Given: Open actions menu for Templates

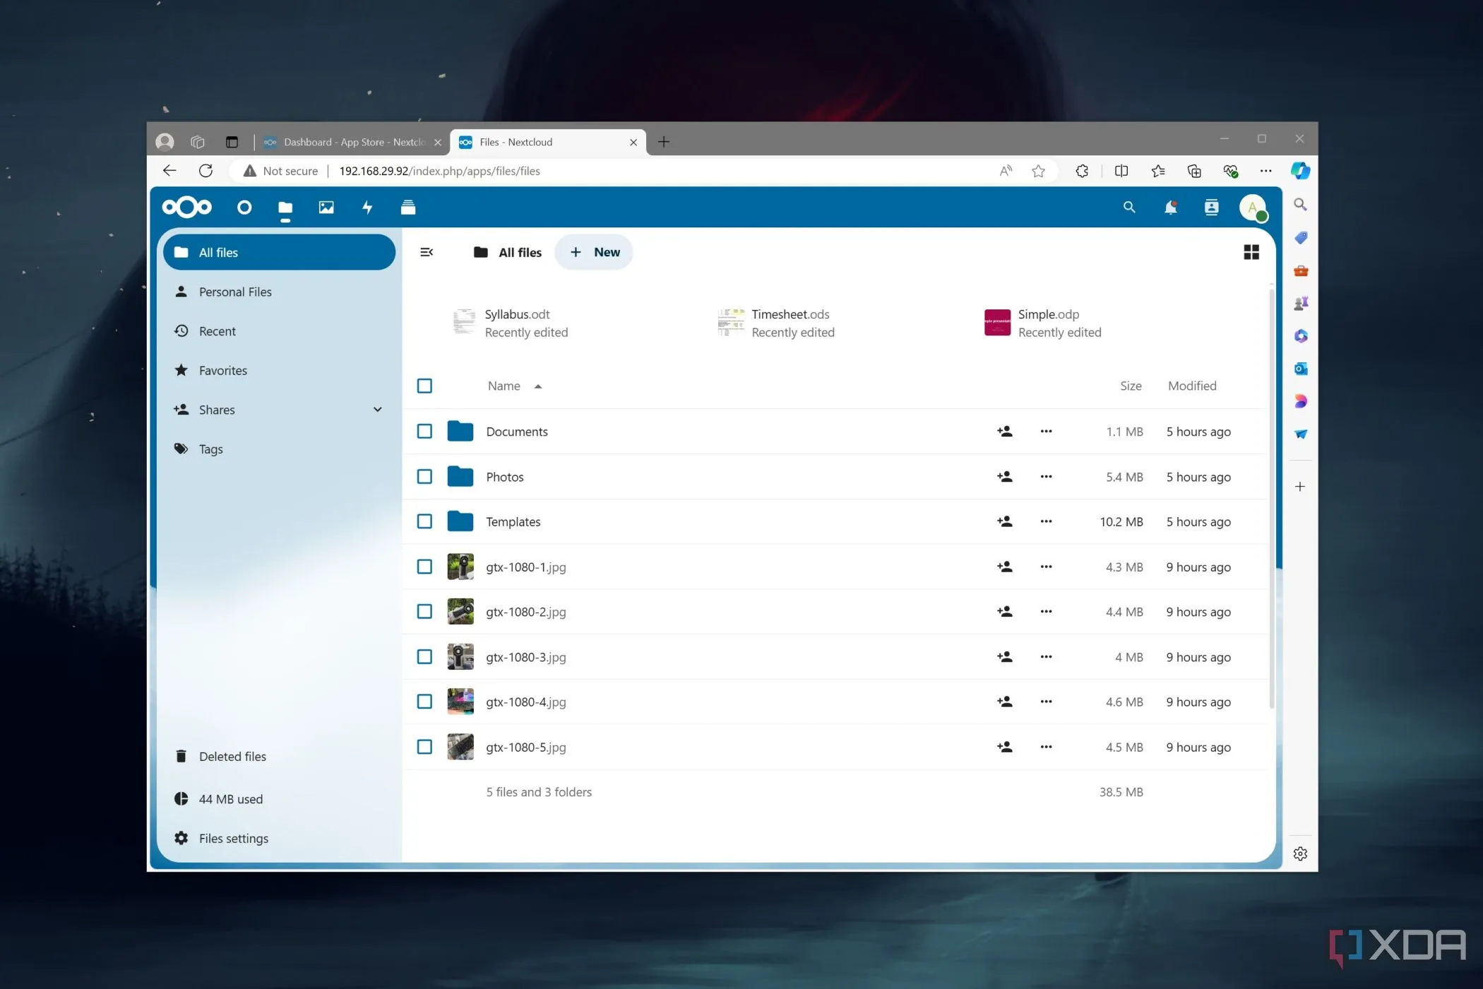Looking at the screenshot, I should [1046, 521].
